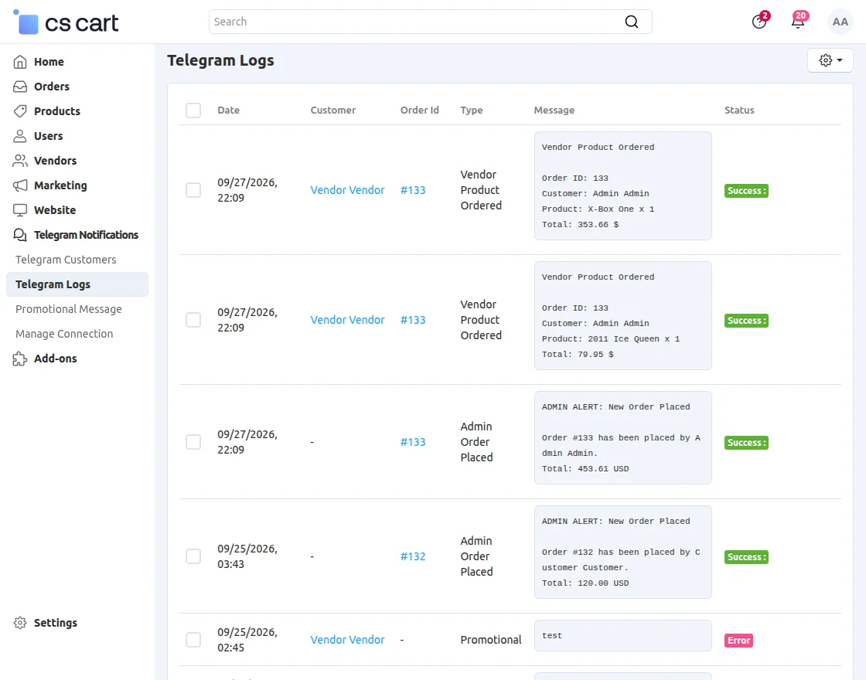
Task: Open Website via the monitor icon
Action: click(20, 210)
